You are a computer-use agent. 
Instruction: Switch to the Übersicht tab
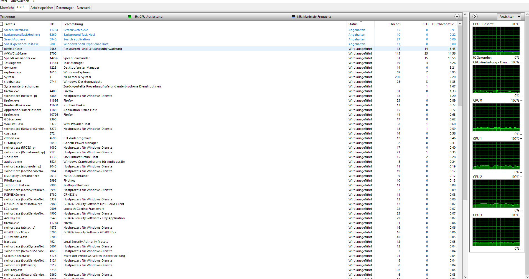coord(7,7)
